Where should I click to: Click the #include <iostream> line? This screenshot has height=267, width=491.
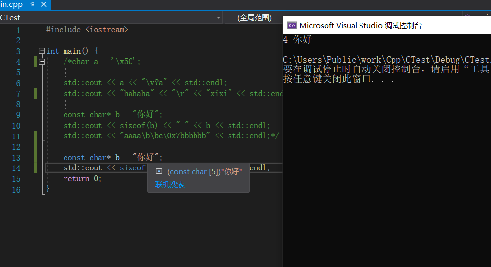[x=87, y=30]
